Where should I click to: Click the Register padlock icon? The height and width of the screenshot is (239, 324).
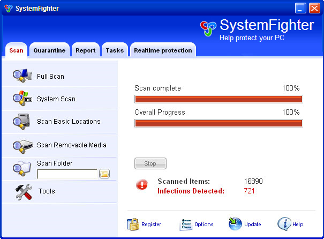(x=133, y=225)
